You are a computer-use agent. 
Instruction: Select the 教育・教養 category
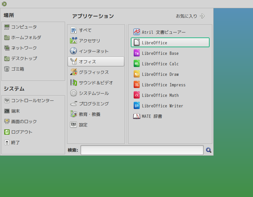(96, 114)
